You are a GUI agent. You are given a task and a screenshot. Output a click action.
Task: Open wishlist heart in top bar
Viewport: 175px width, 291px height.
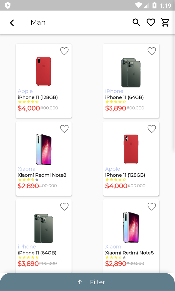tap(151, 23)
